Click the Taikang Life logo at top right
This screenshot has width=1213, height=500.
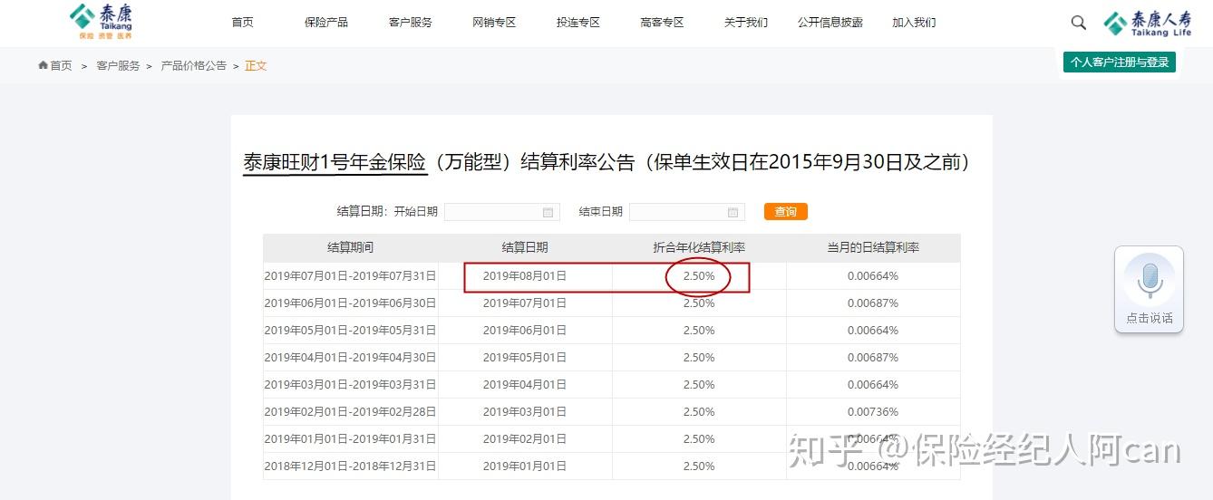(1148, 24)
